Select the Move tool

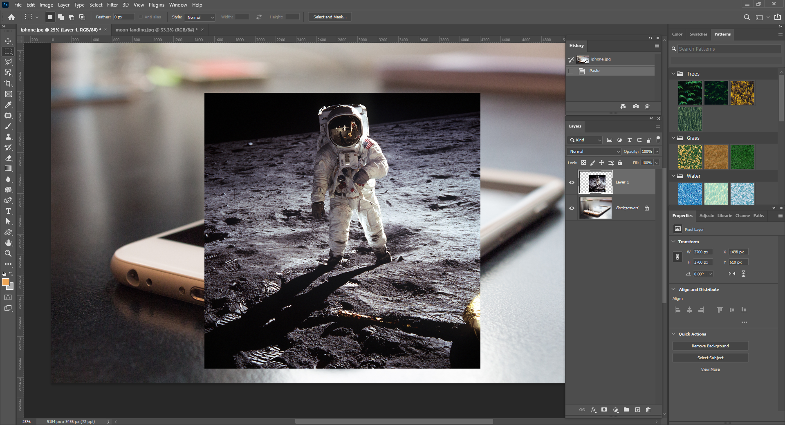tap(8, 41)
